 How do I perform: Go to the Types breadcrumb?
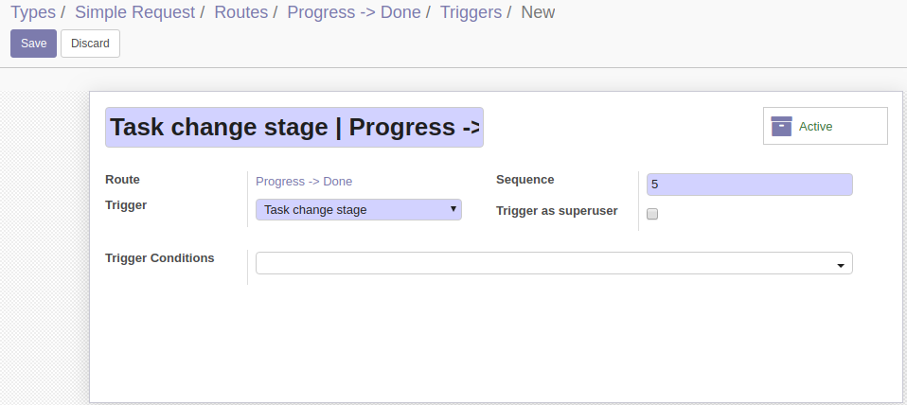33,12
